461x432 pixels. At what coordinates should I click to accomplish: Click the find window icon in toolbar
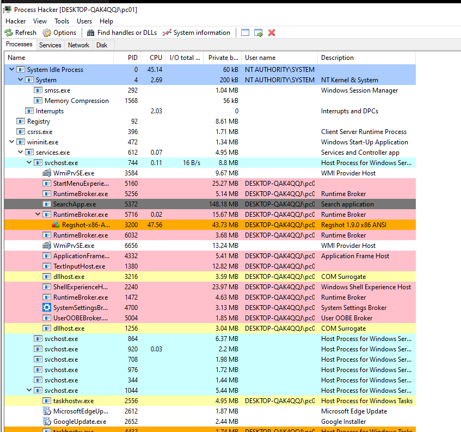245,33
